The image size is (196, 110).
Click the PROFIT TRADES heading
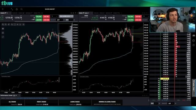click(x=42, y=102)
